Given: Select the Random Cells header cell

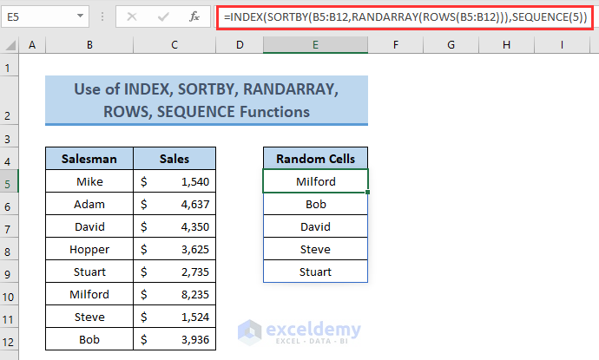Looking at the screenshot, I should pyautogui.click(x=315, y=159).
